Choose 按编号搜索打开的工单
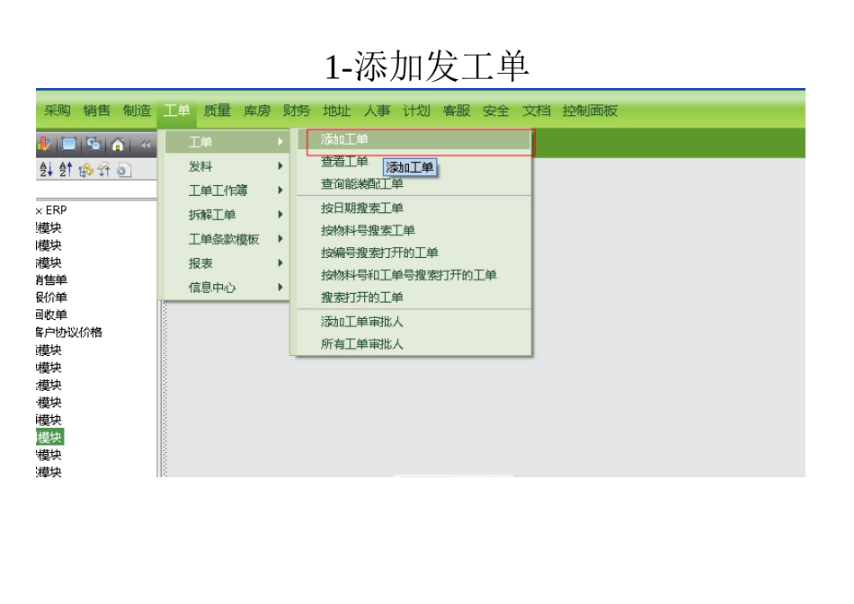 coord(379,253)
